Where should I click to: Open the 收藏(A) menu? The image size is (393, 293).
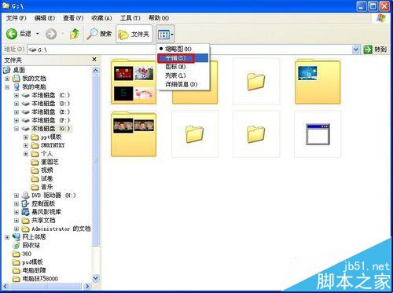click(101, 18)
